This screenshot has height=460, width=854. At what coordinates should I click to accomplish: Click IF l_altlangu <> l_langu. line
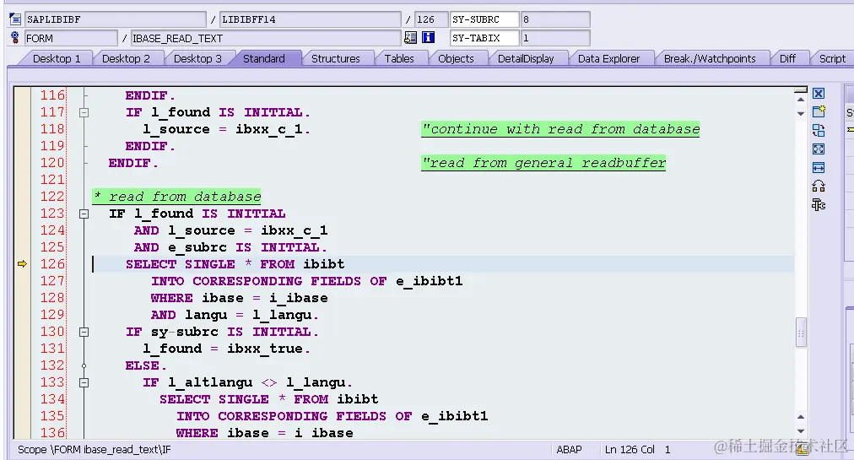(x=248, y=382)
